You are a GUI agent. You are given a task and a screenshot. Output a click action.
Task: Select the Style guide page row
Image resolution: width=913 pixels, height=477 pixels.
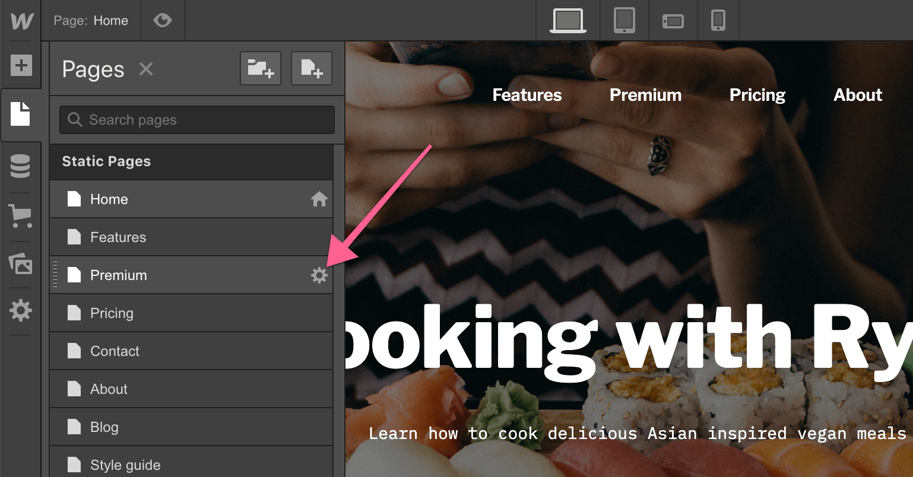(191, 462)
